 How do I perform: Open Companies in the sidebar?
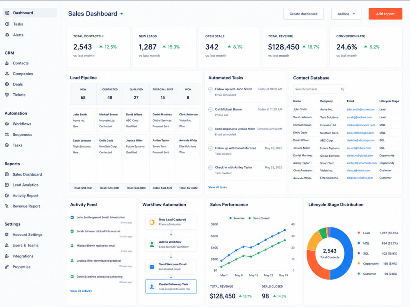pyautogui.click(x=23, y=74)
